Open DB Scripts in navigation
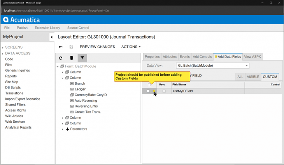The width and height of the screenshot is (284, 165). [13, 87]
